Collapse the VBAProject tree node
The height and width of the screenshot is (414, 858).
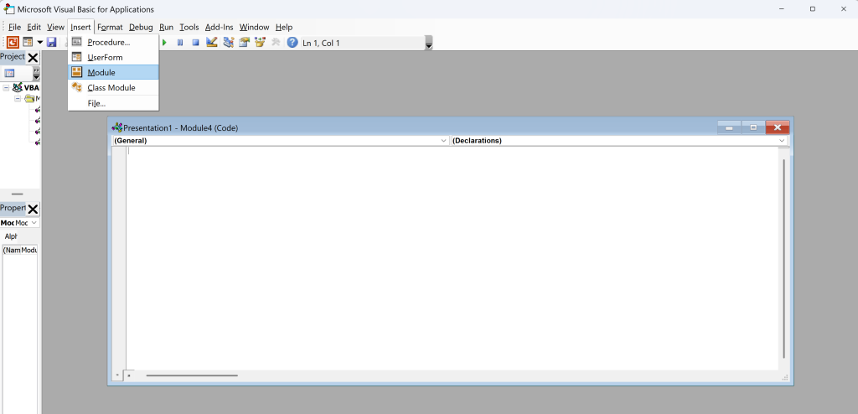click(6, 88)
